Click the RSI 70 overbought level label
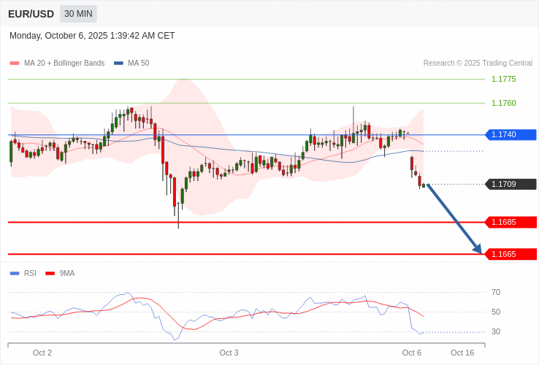This screenshot has height=365, width=539. [496, 292]
